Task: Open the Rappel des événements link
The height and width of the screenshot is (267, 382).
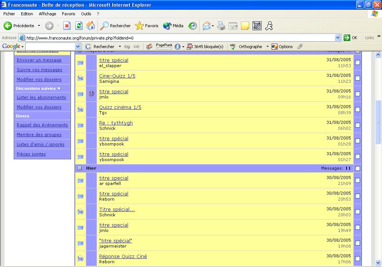Action: pos(43,125)
